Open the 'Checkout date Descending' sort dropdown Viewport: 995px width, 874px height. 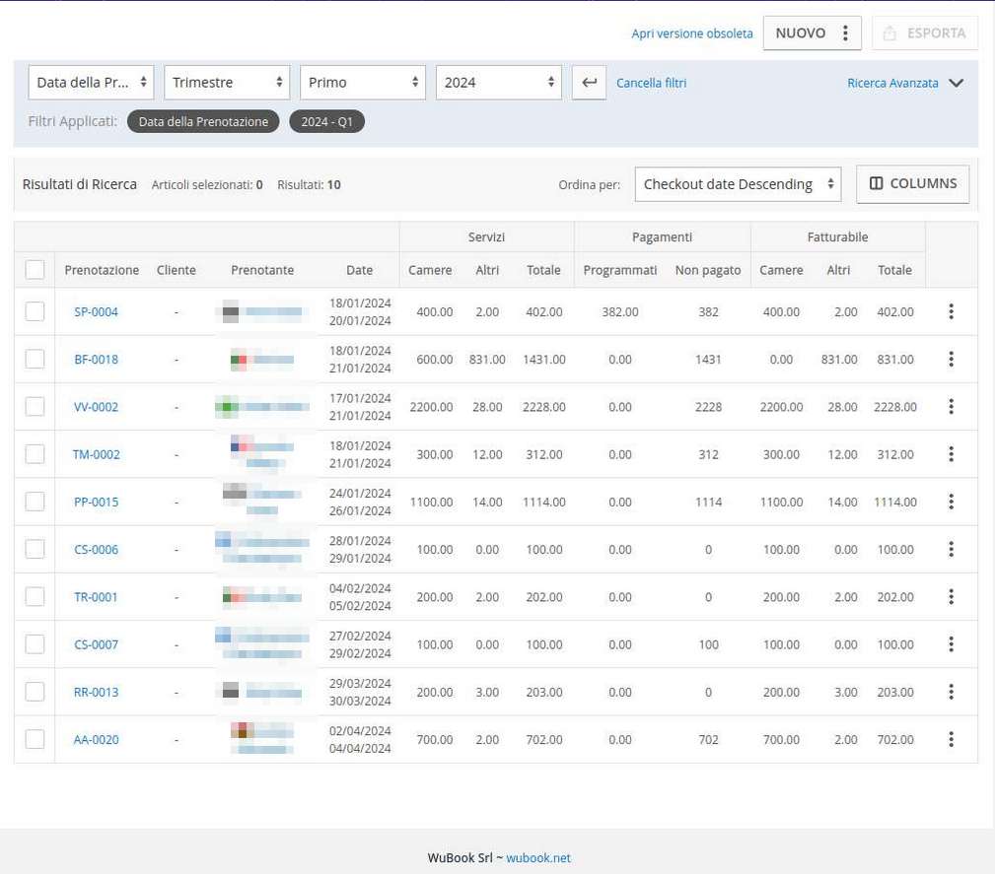pyautogui.click(x=738, y=184)
